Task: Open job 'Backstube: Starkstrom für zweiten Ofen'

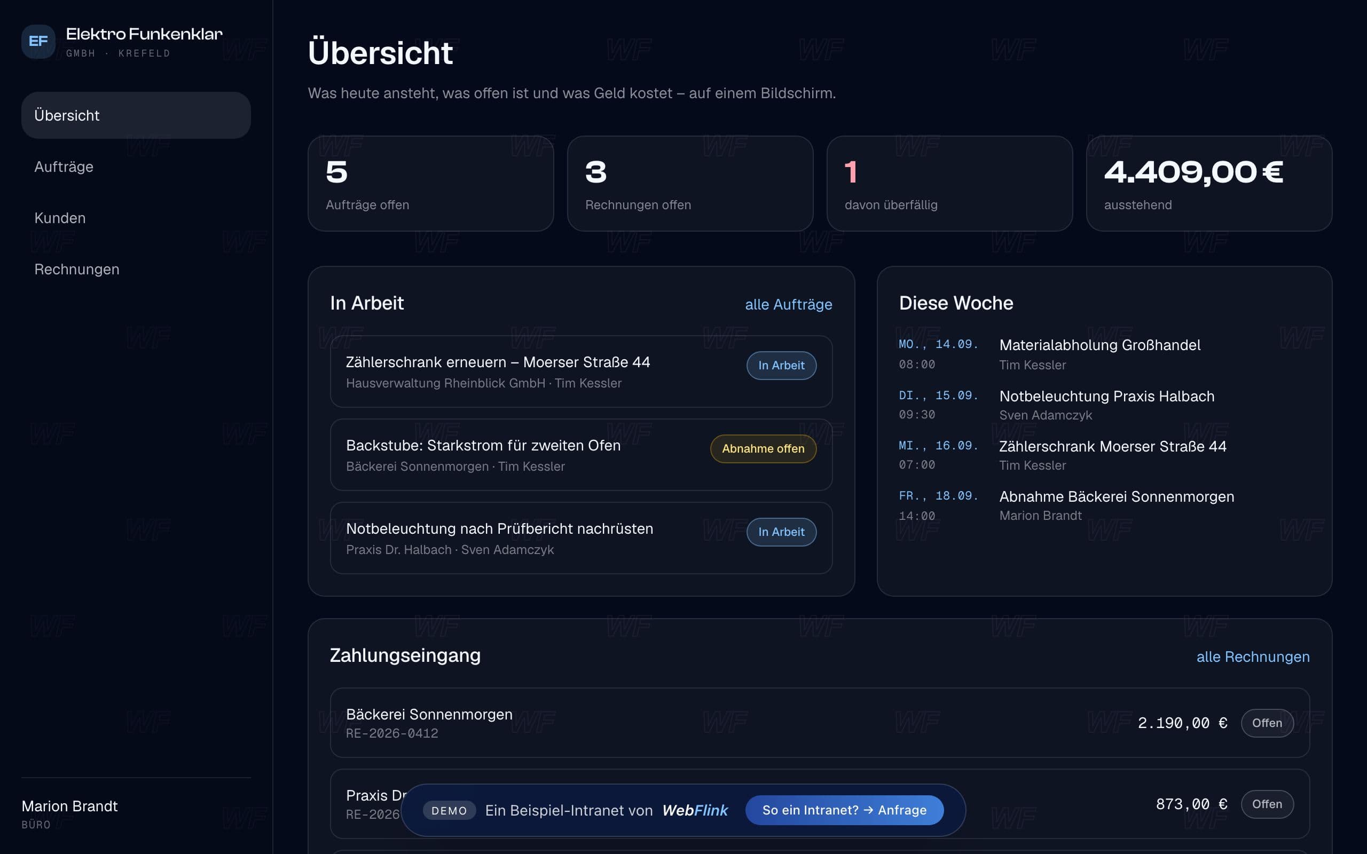Action: [x=582, y=455]
